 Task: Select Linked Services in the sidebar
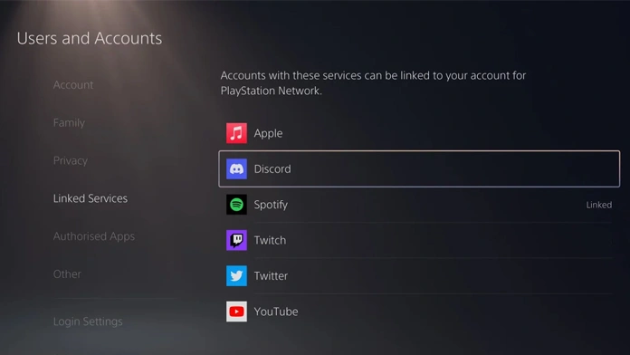point(91,198)
